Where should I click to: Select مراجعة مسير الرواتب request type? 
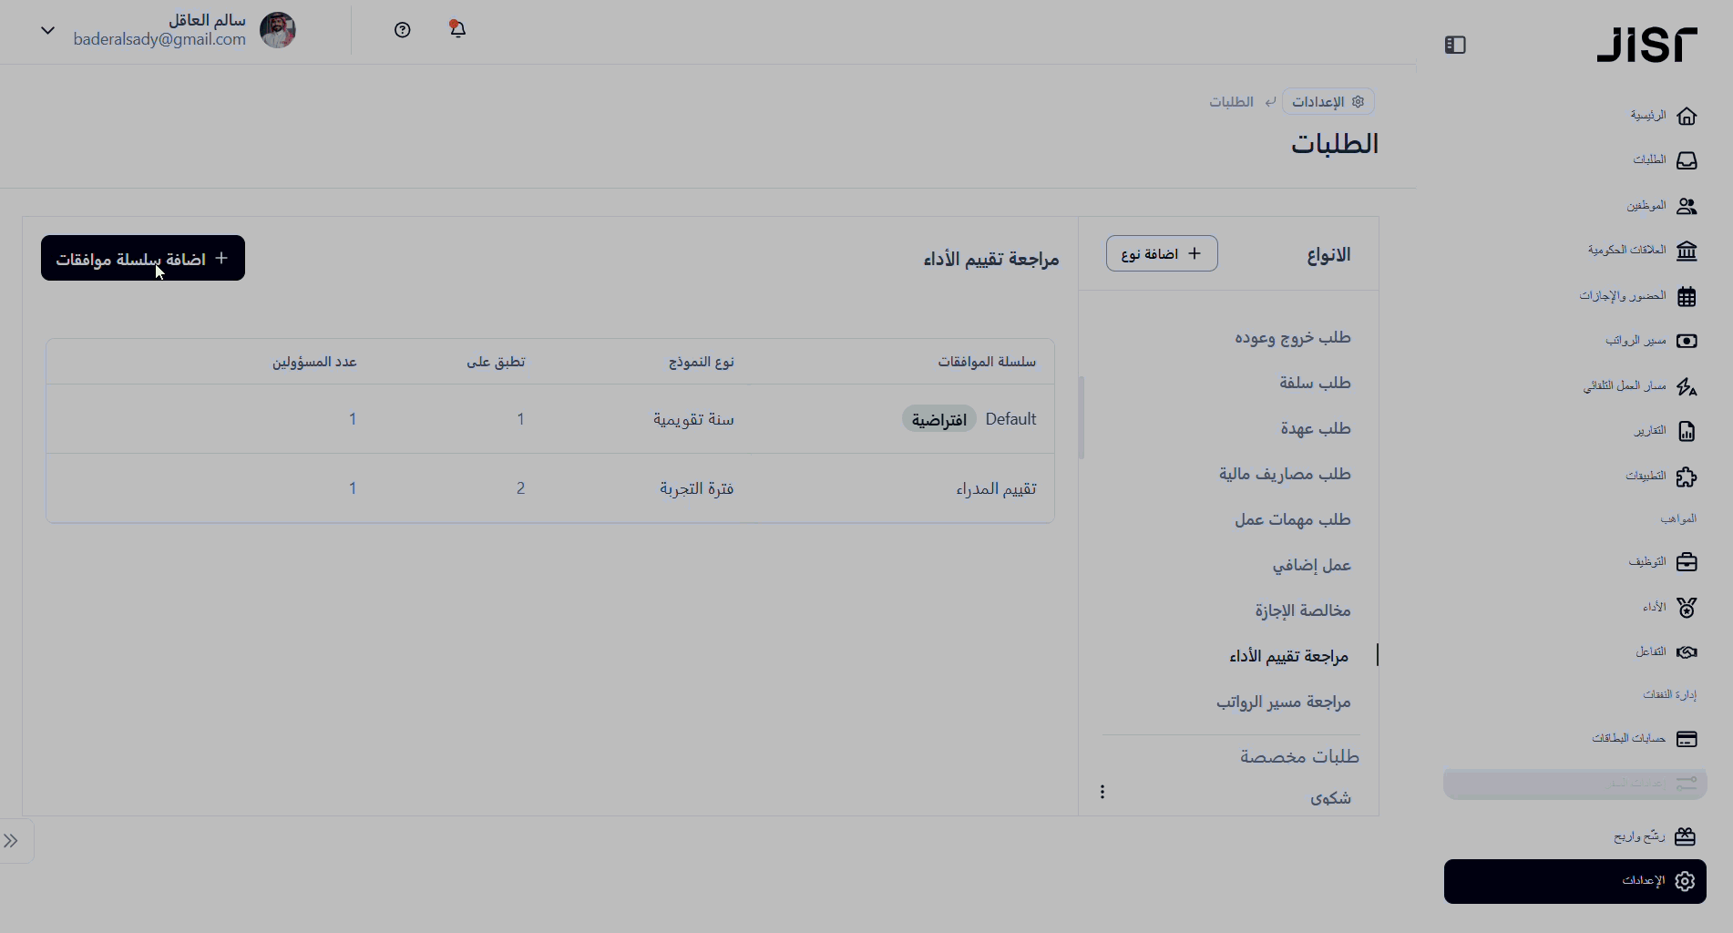(1283, 702)
